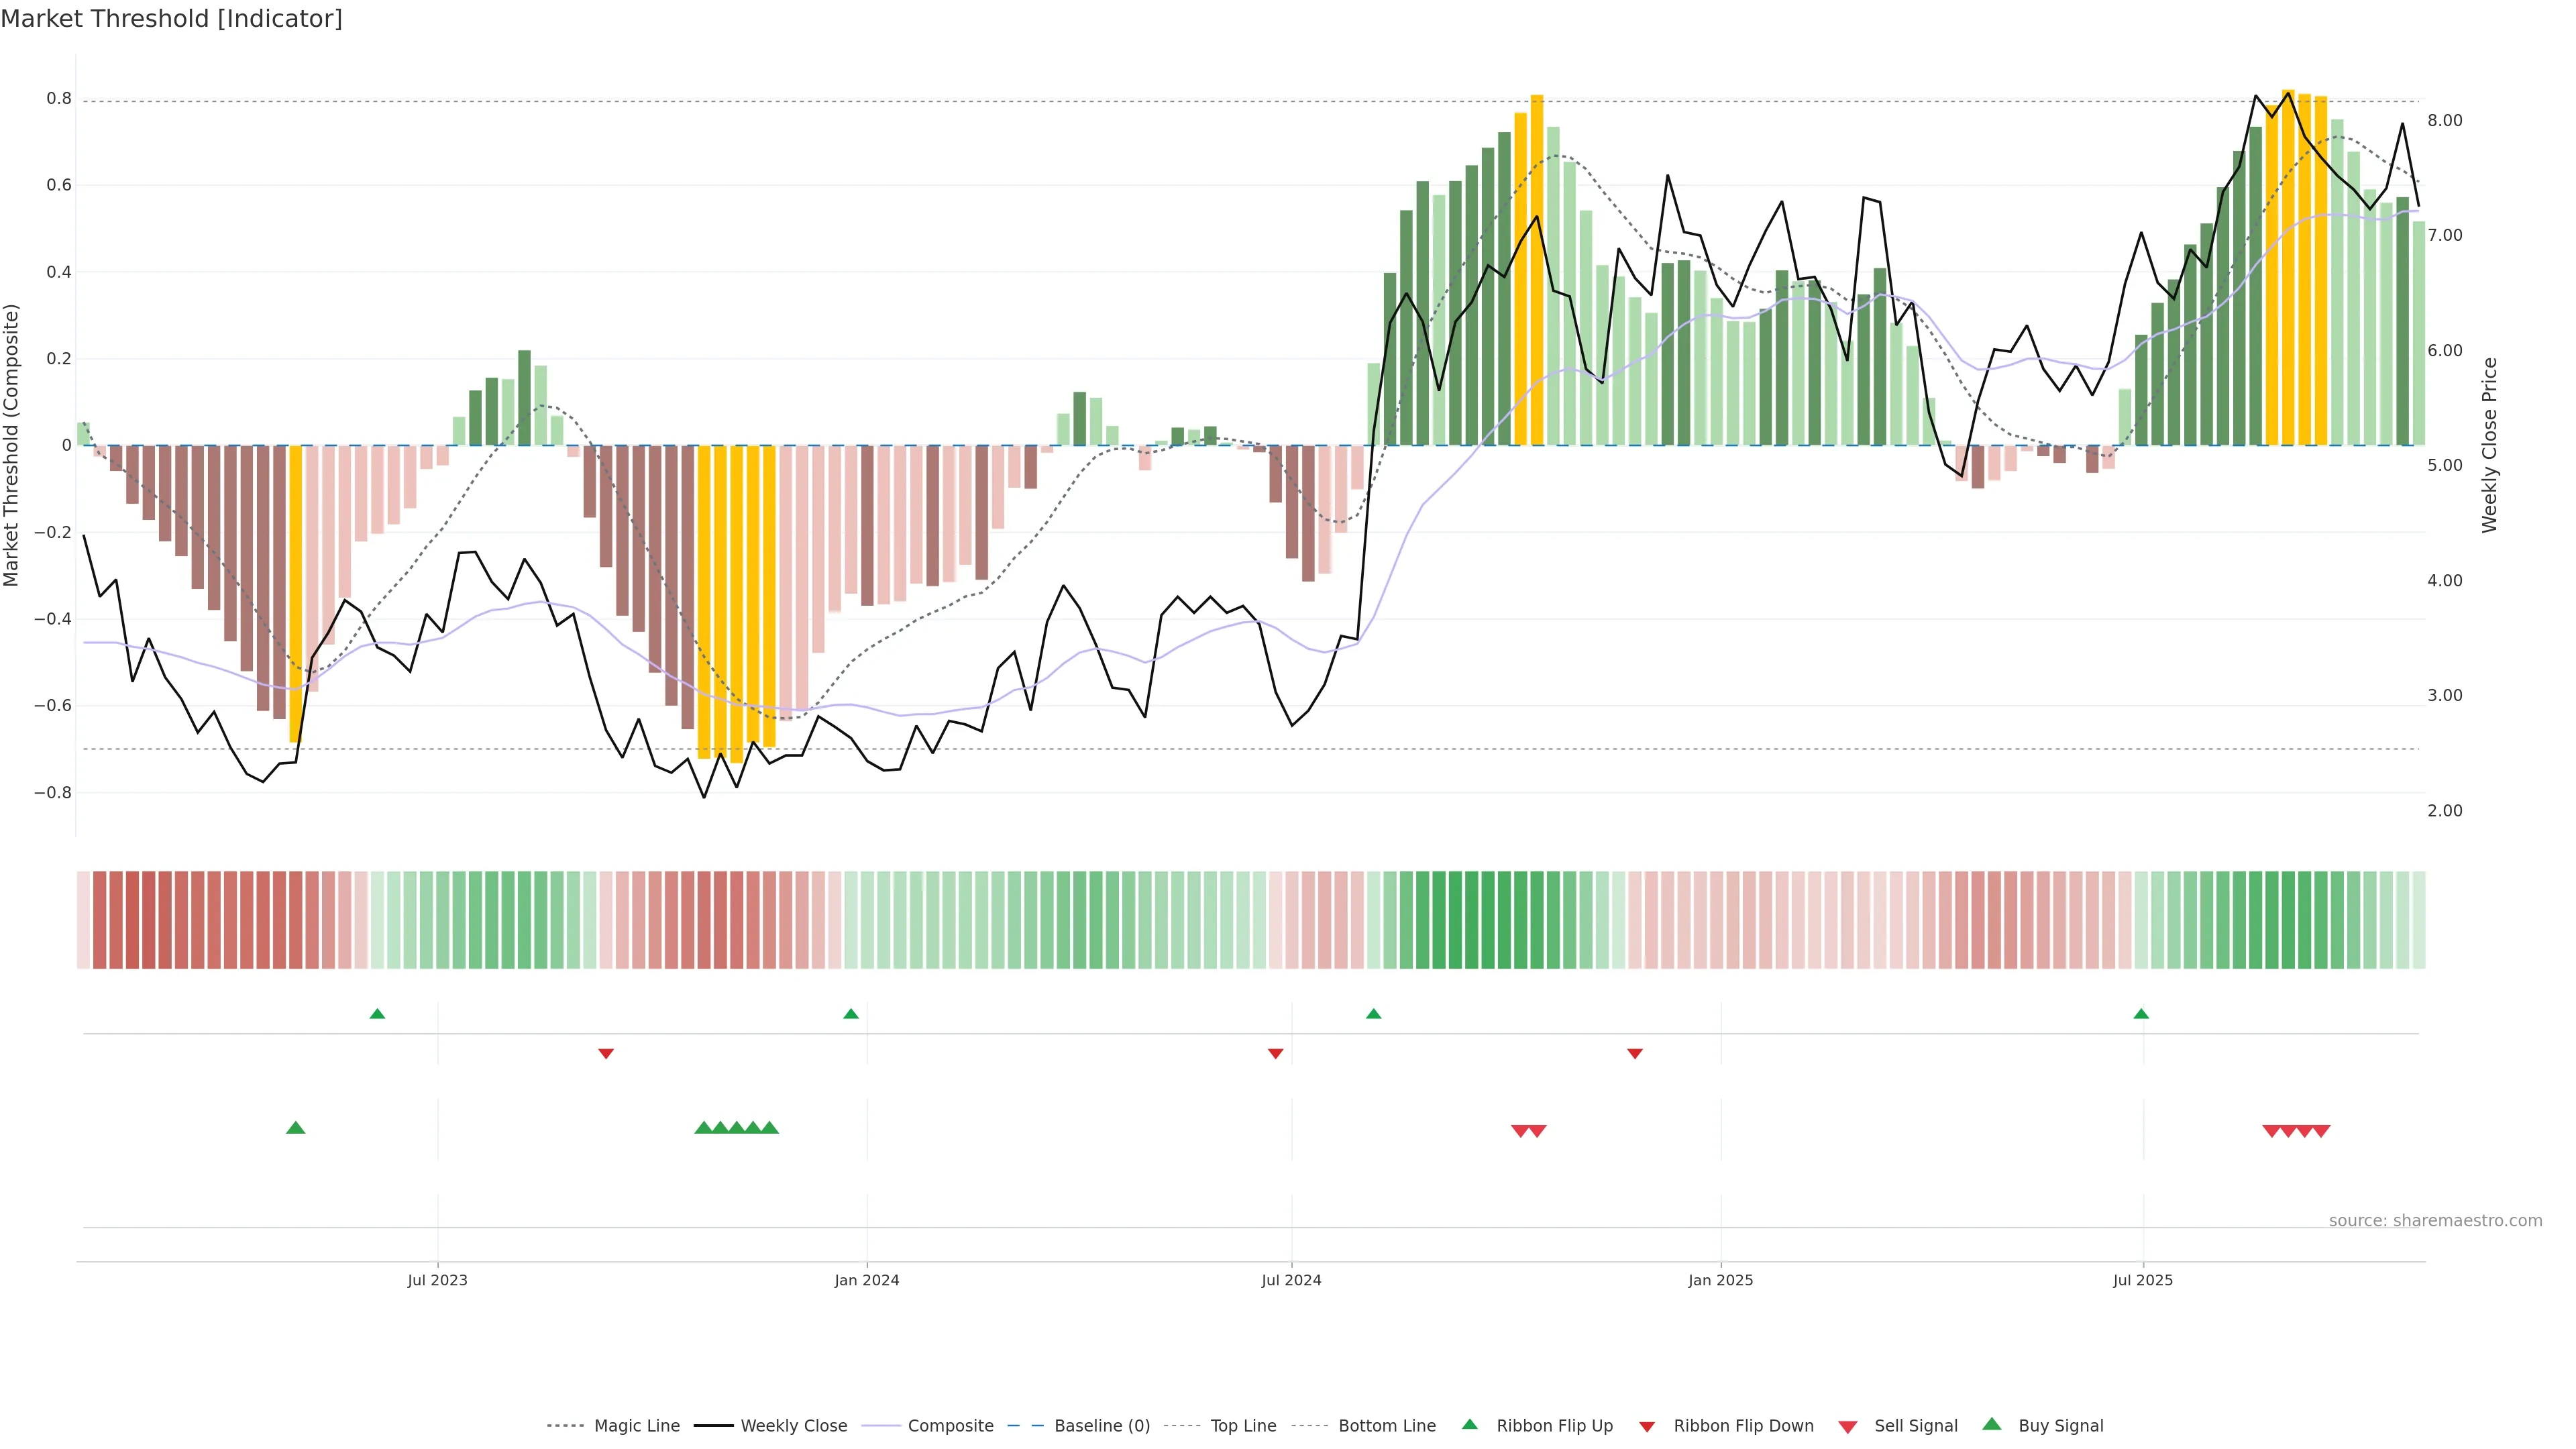Click the Buy Signal legend marker
Image resolution: width=2576 pixels, height=1449 pixels.
(1992, 1424)
